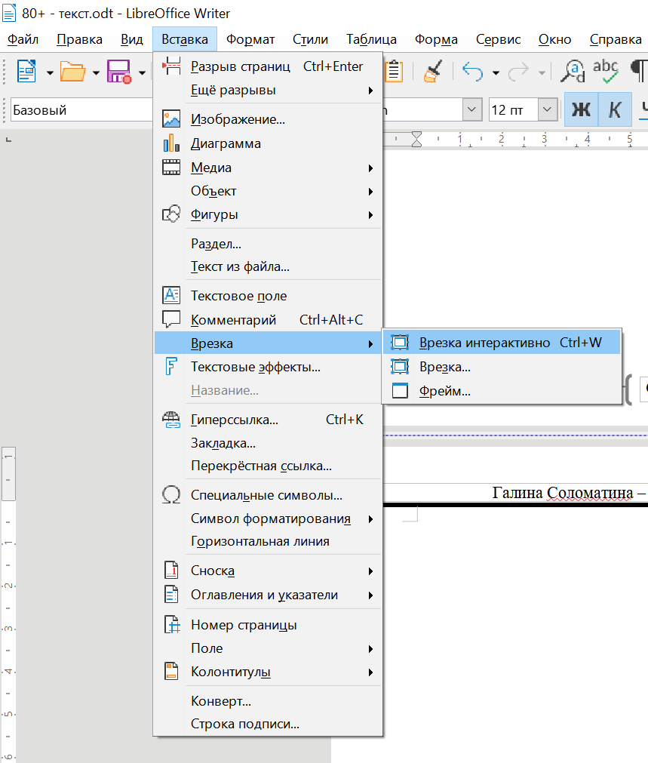
Task: Select Врезка... submenu item
Action: coord(502,367)
